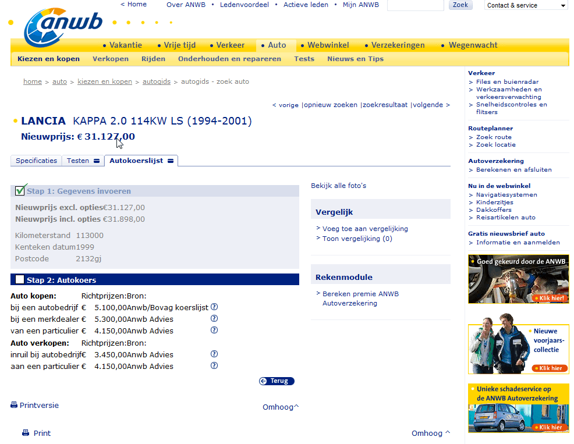574x444 pixels.
Task: Open Ledenvoordeel link
Action: point(244,5)
